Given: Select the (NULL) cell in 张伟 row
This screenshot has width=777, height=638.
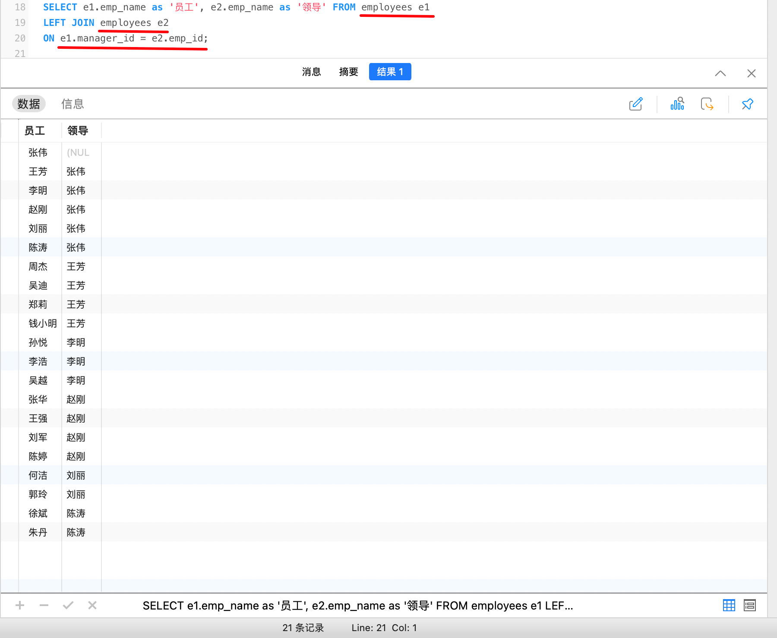Looking at the screenshot, I should 81,152.
